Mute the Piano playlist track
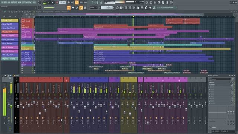Screen dimensions: 238x134 [33, 39]
